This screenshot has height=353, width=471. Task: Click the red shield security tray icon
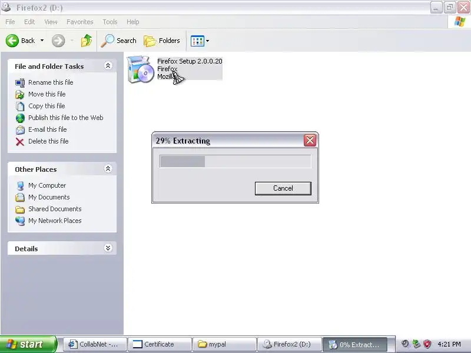point(427,344)
